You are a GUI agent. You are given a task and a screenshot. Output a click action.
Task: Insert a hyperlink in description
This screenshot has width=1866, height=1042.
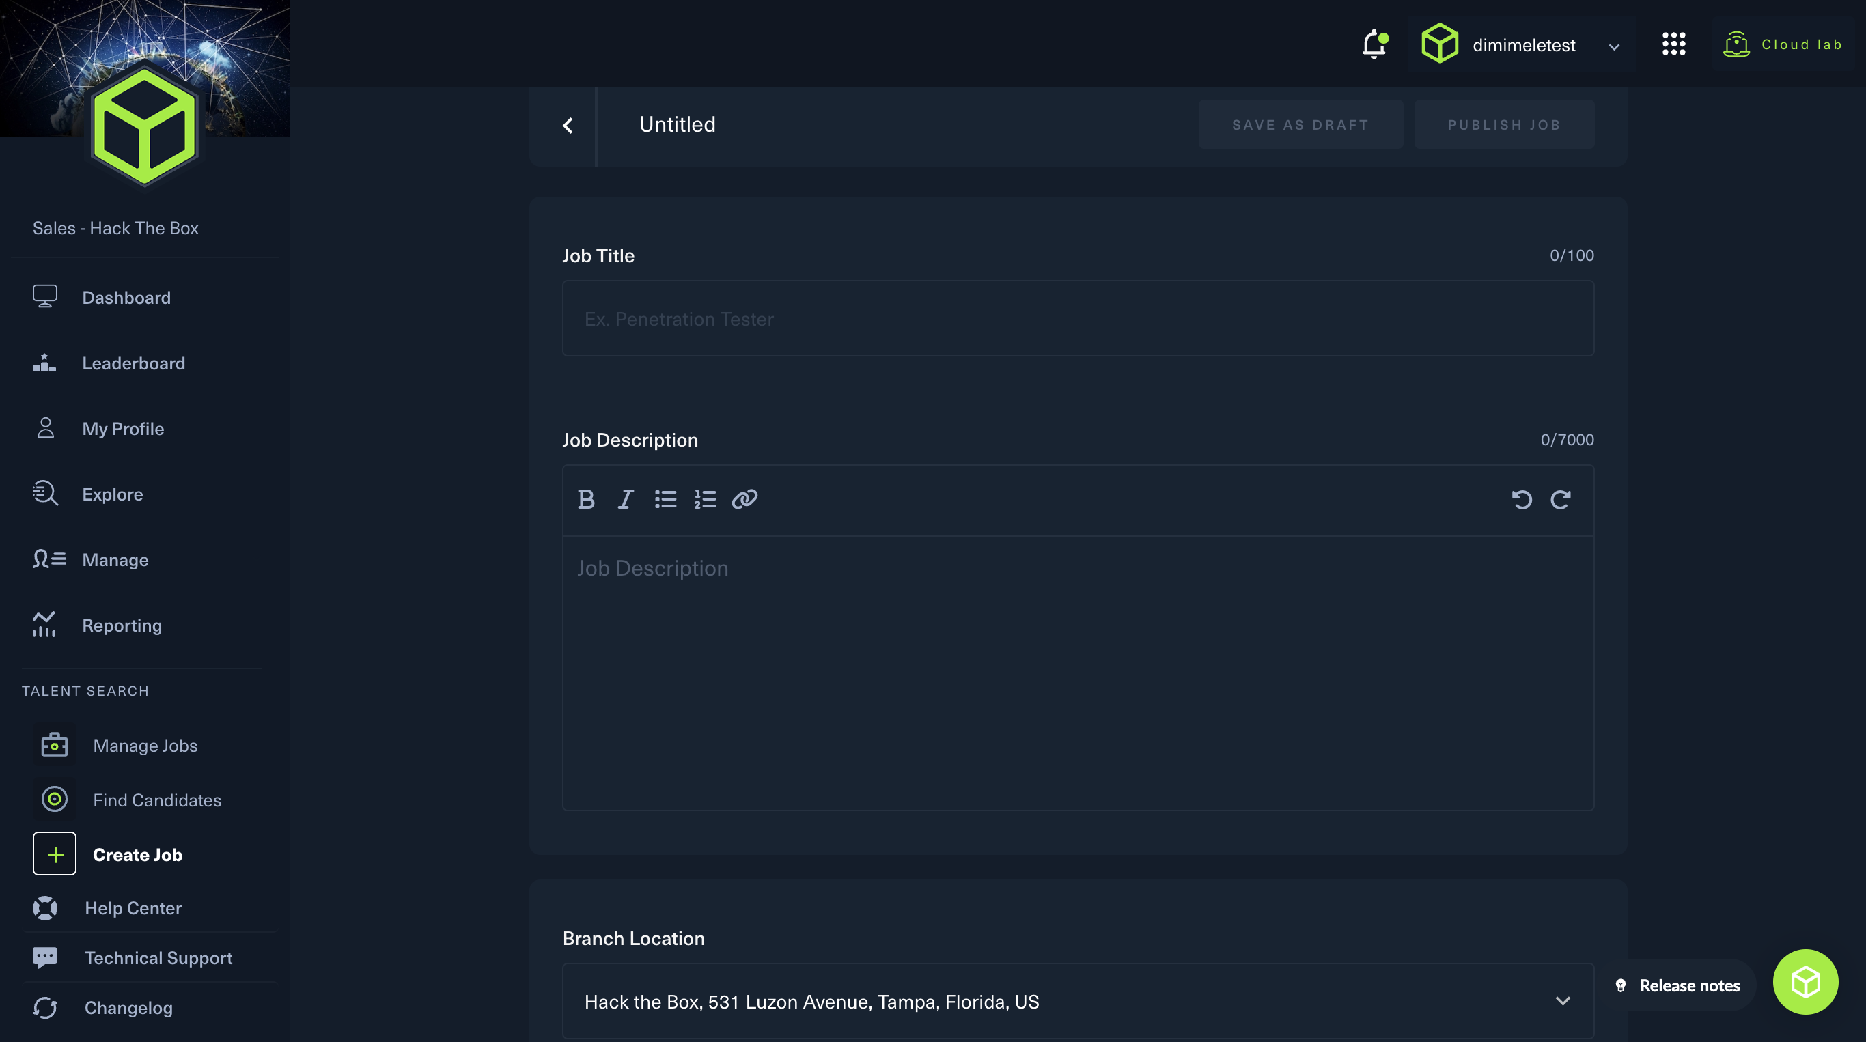coord(744,500)
